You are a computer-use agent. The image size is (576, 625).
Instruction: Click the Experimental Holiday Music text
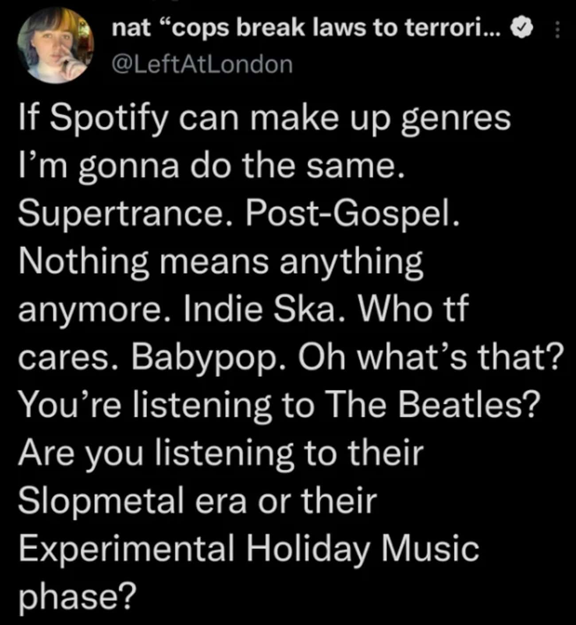249,548
